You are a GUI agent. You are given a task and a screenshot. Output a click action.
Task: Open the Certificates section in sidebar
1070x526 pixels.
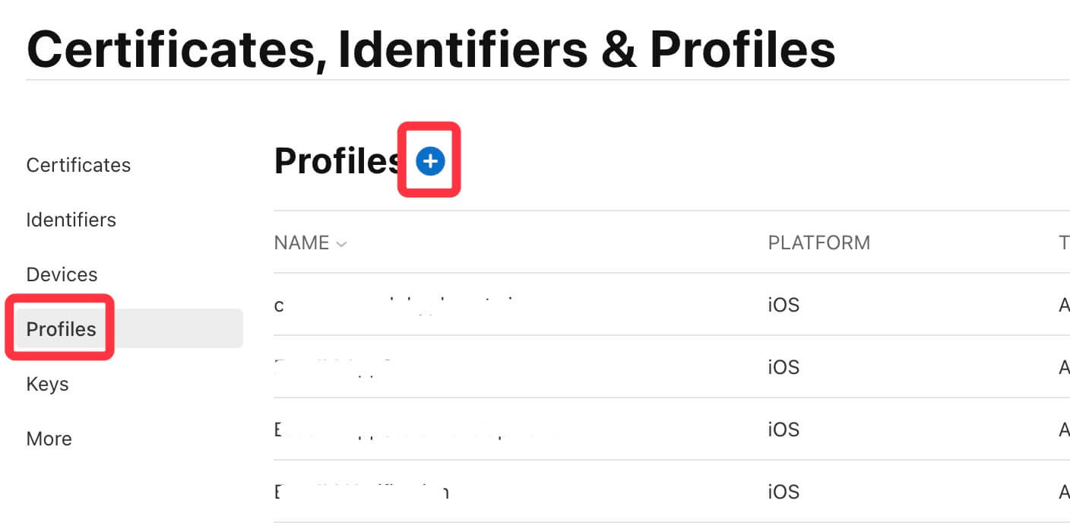(x=78, y=165)
